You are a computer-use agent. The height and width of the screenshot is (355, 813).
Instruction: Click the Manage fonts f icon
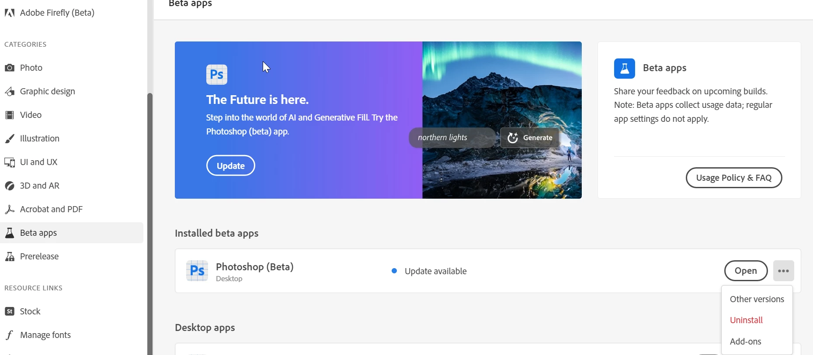click(10, 335)
